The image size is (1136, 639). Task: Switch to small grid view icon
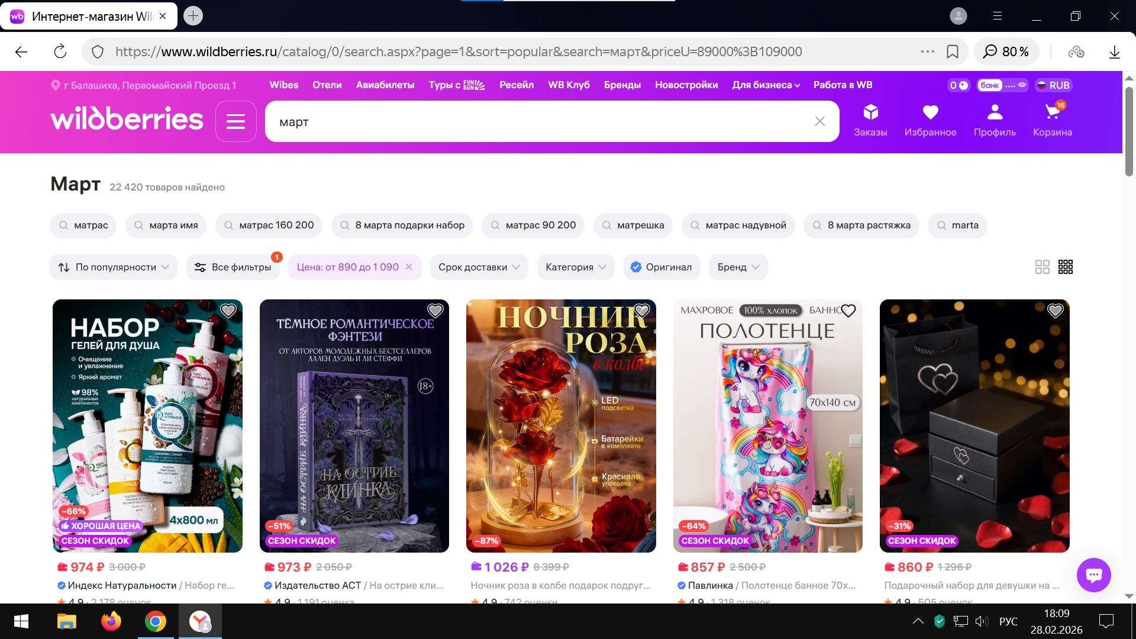[1065, 267]
